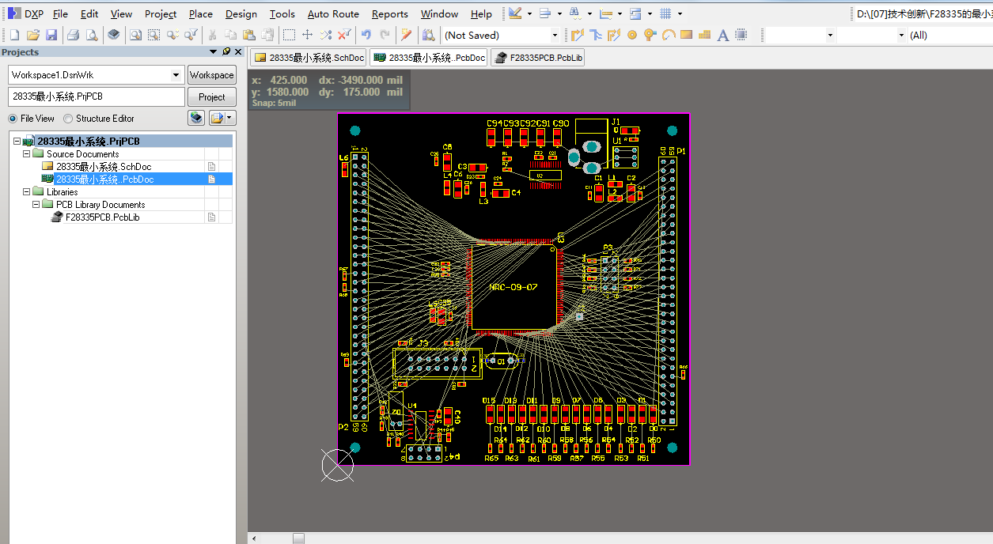Open the Reports menu

tap(390, 14)
